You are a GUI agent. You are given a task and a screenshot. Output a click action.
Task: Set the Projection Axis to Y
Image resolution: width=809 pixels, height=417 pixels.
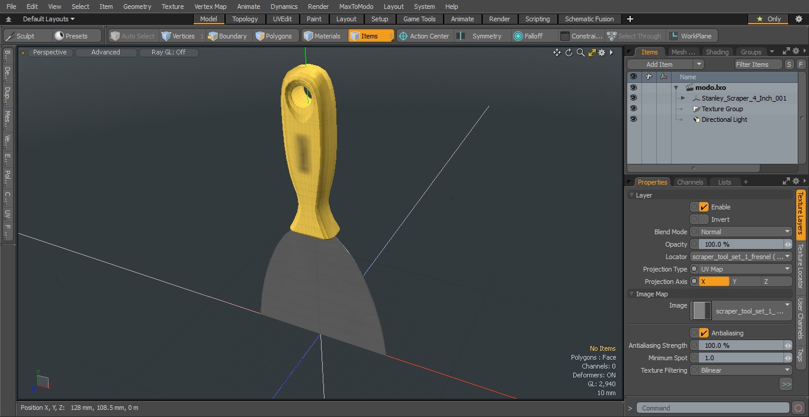click(x=745, y=282)
